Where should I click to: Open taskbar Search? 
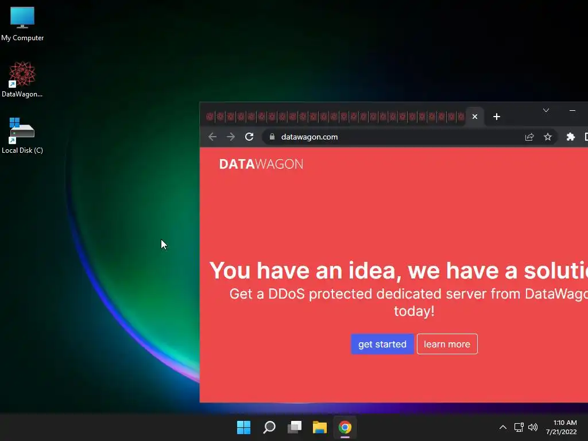point(269,427)
